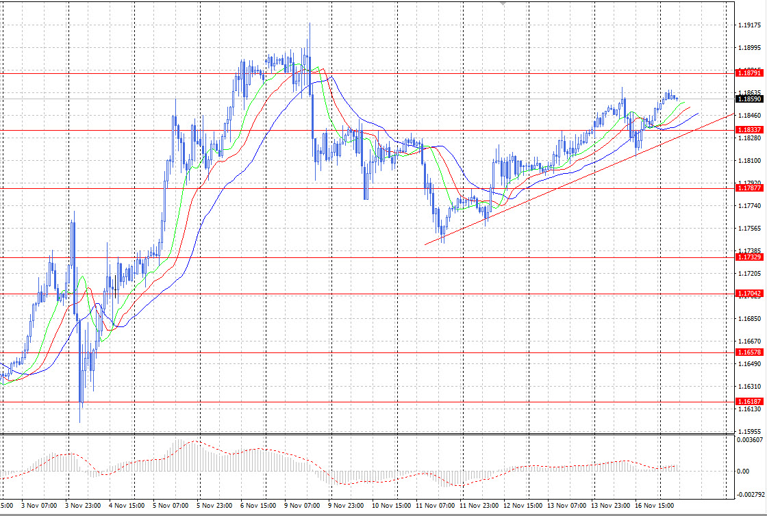Select the red level label 1.17877
Viewport: 767px width, 516px height.
(x=749, y=188)
